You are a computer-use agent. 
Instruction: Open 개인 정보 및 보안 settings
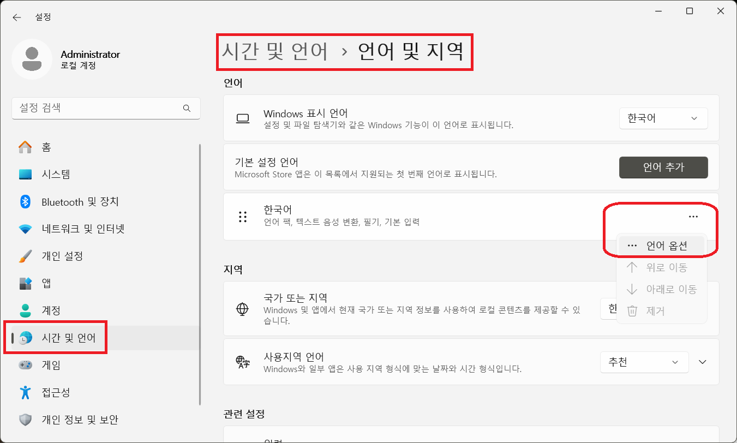(80, 420)
